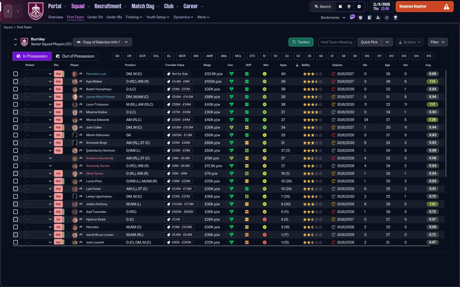Click the Burnley club crest in the header
This screenshot has height=287, width=460.
pyautogui.click(x=36, y=11)
